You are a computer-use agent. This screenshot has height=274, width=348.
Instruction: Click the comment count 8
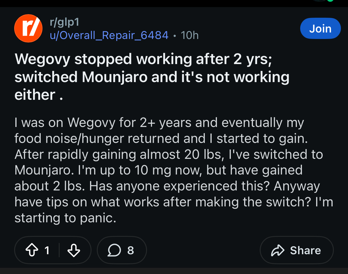130,250
